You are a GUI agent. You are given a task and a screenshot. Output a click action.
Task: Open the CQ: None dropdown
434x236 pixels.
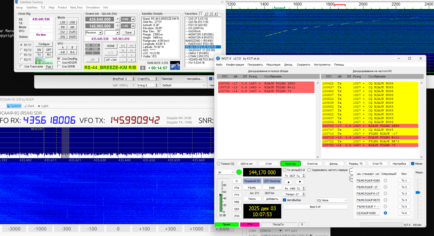(x=332, y=200)
